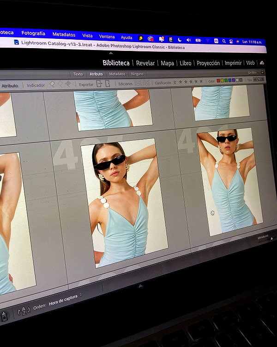Click the yellow notes menu bar icon

141,38
